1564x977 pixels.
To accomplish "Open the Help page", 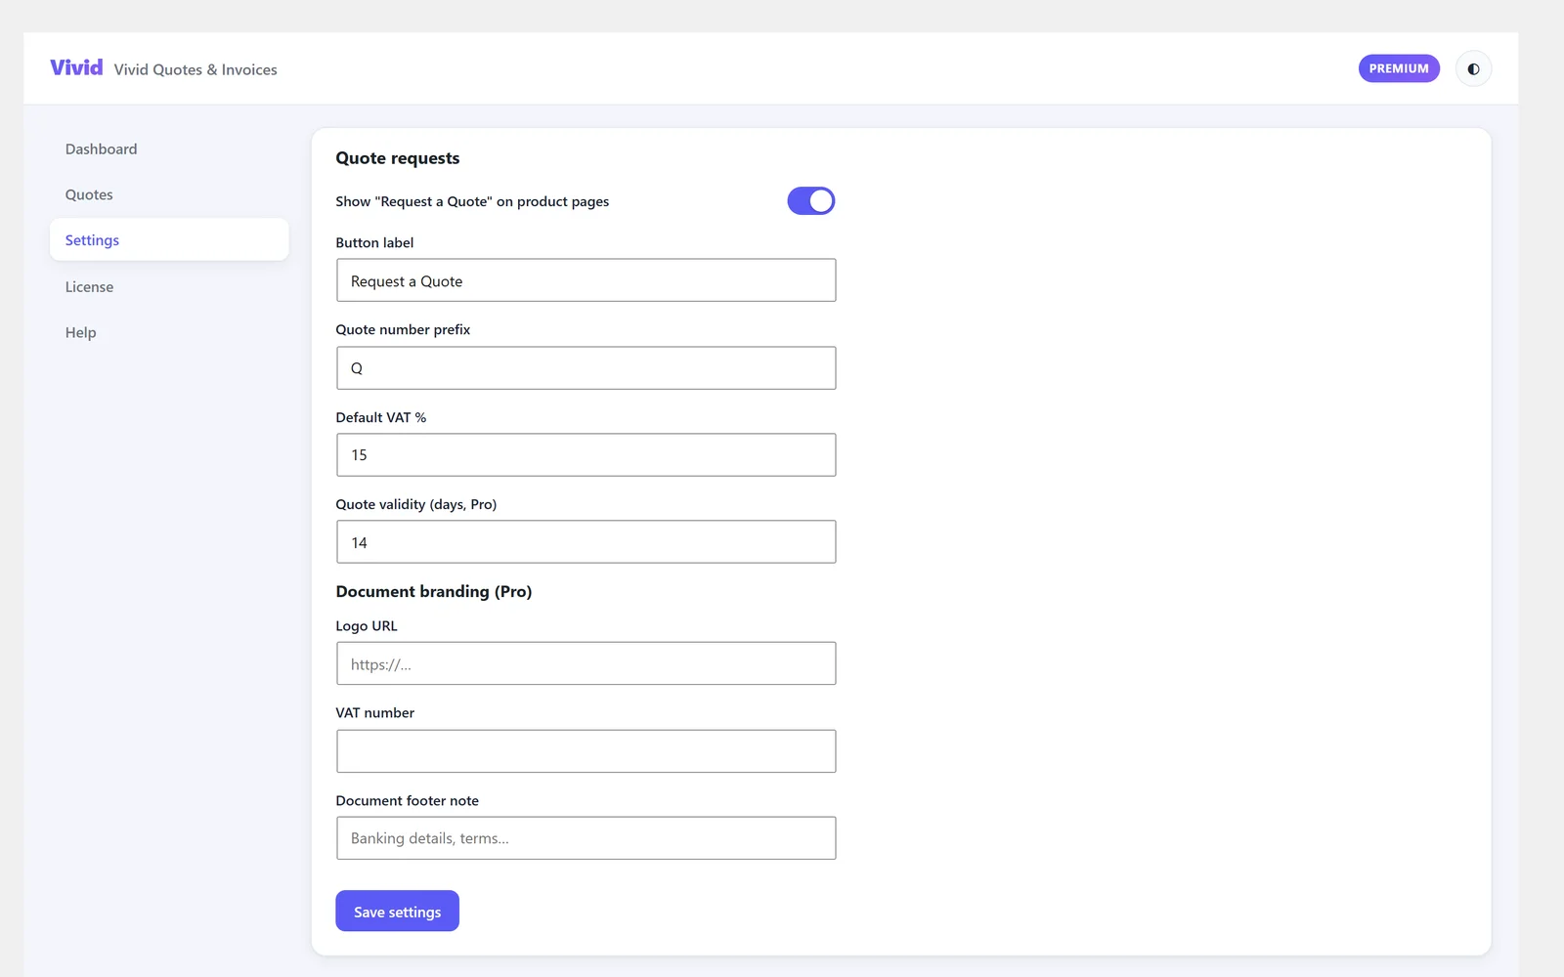I will point(169,332).
